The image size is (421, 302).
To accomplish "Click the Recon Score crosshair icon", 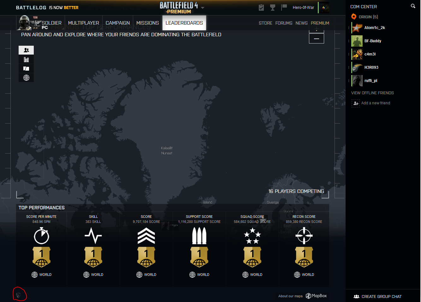I will click(304, 236).
